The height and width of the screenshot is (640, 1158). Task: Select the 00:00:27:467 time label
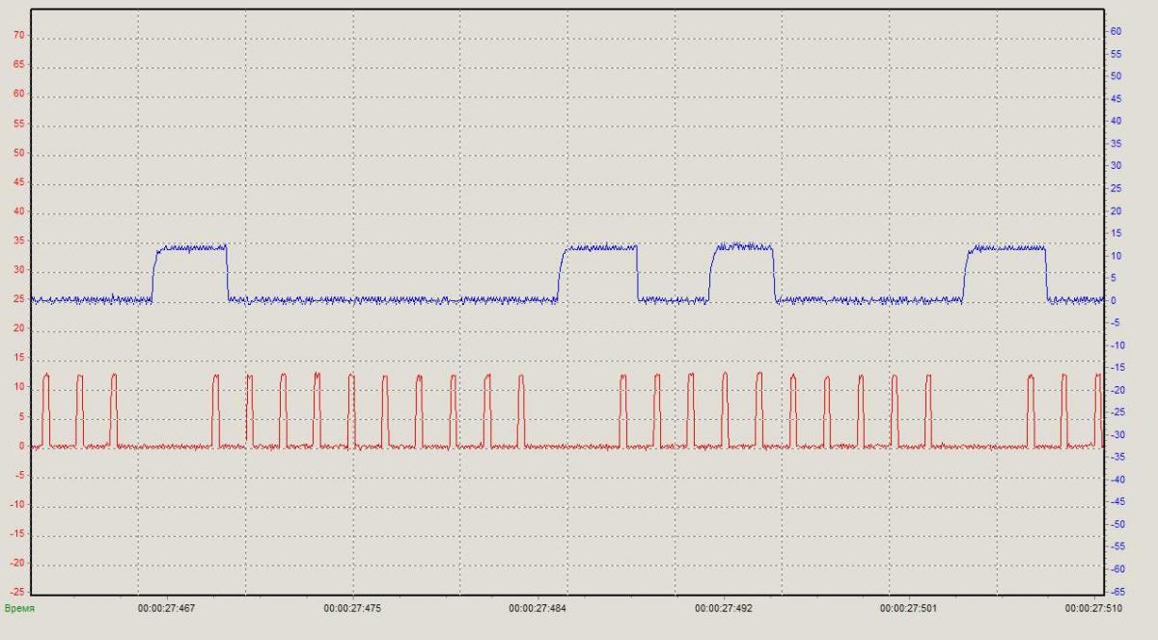coord(167,609)
